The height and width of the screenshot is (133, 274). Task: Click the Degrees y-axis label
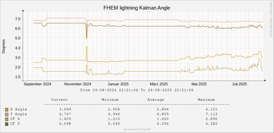coord(3,46)
